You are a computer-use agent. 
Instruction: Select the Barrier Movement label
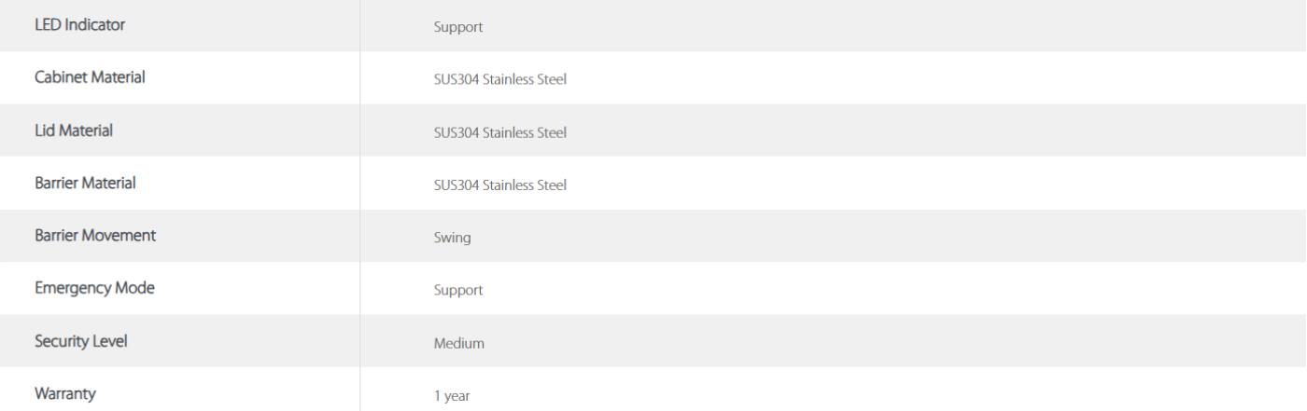click(x=94, y=236)
